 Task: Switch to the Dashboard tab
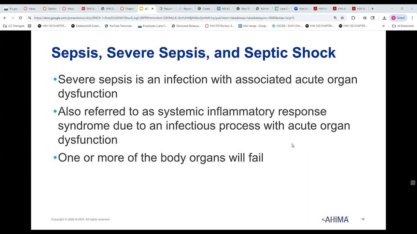tap(50, 9)
